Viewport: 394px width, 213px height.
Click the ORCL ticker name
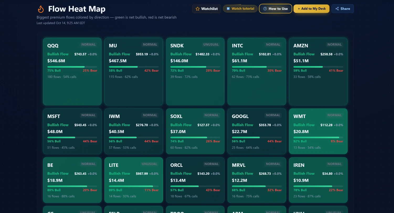(x=177, y=165)
